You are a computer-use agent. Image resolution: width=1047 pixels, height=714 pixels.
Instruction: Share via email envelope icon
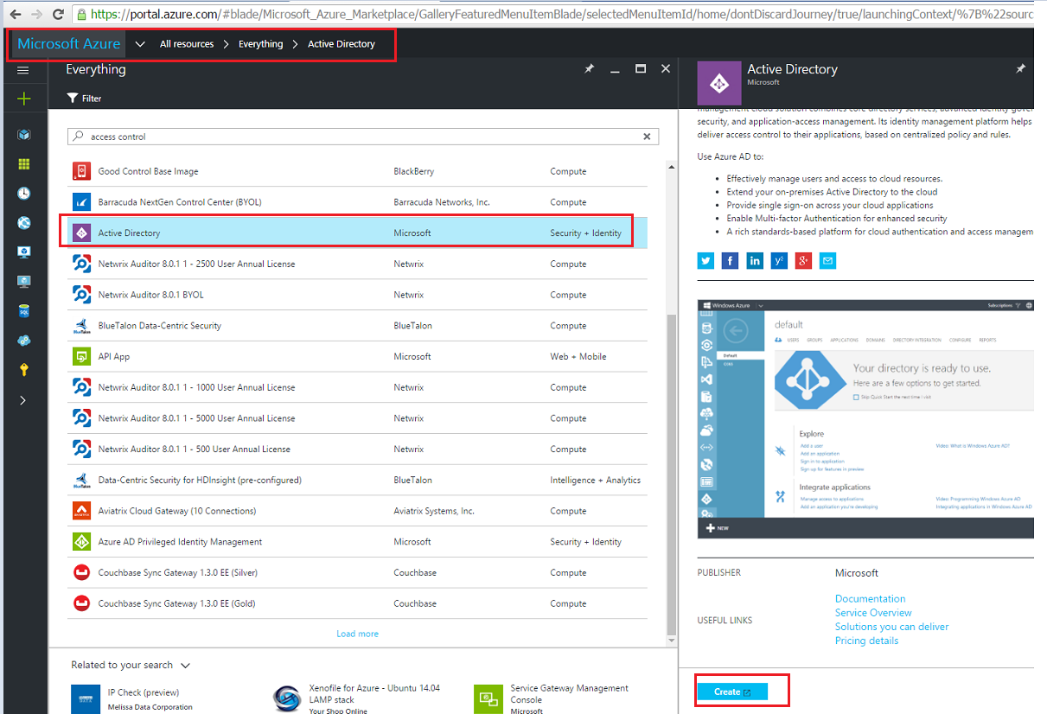pyautogui.click(x=827, y=260)
